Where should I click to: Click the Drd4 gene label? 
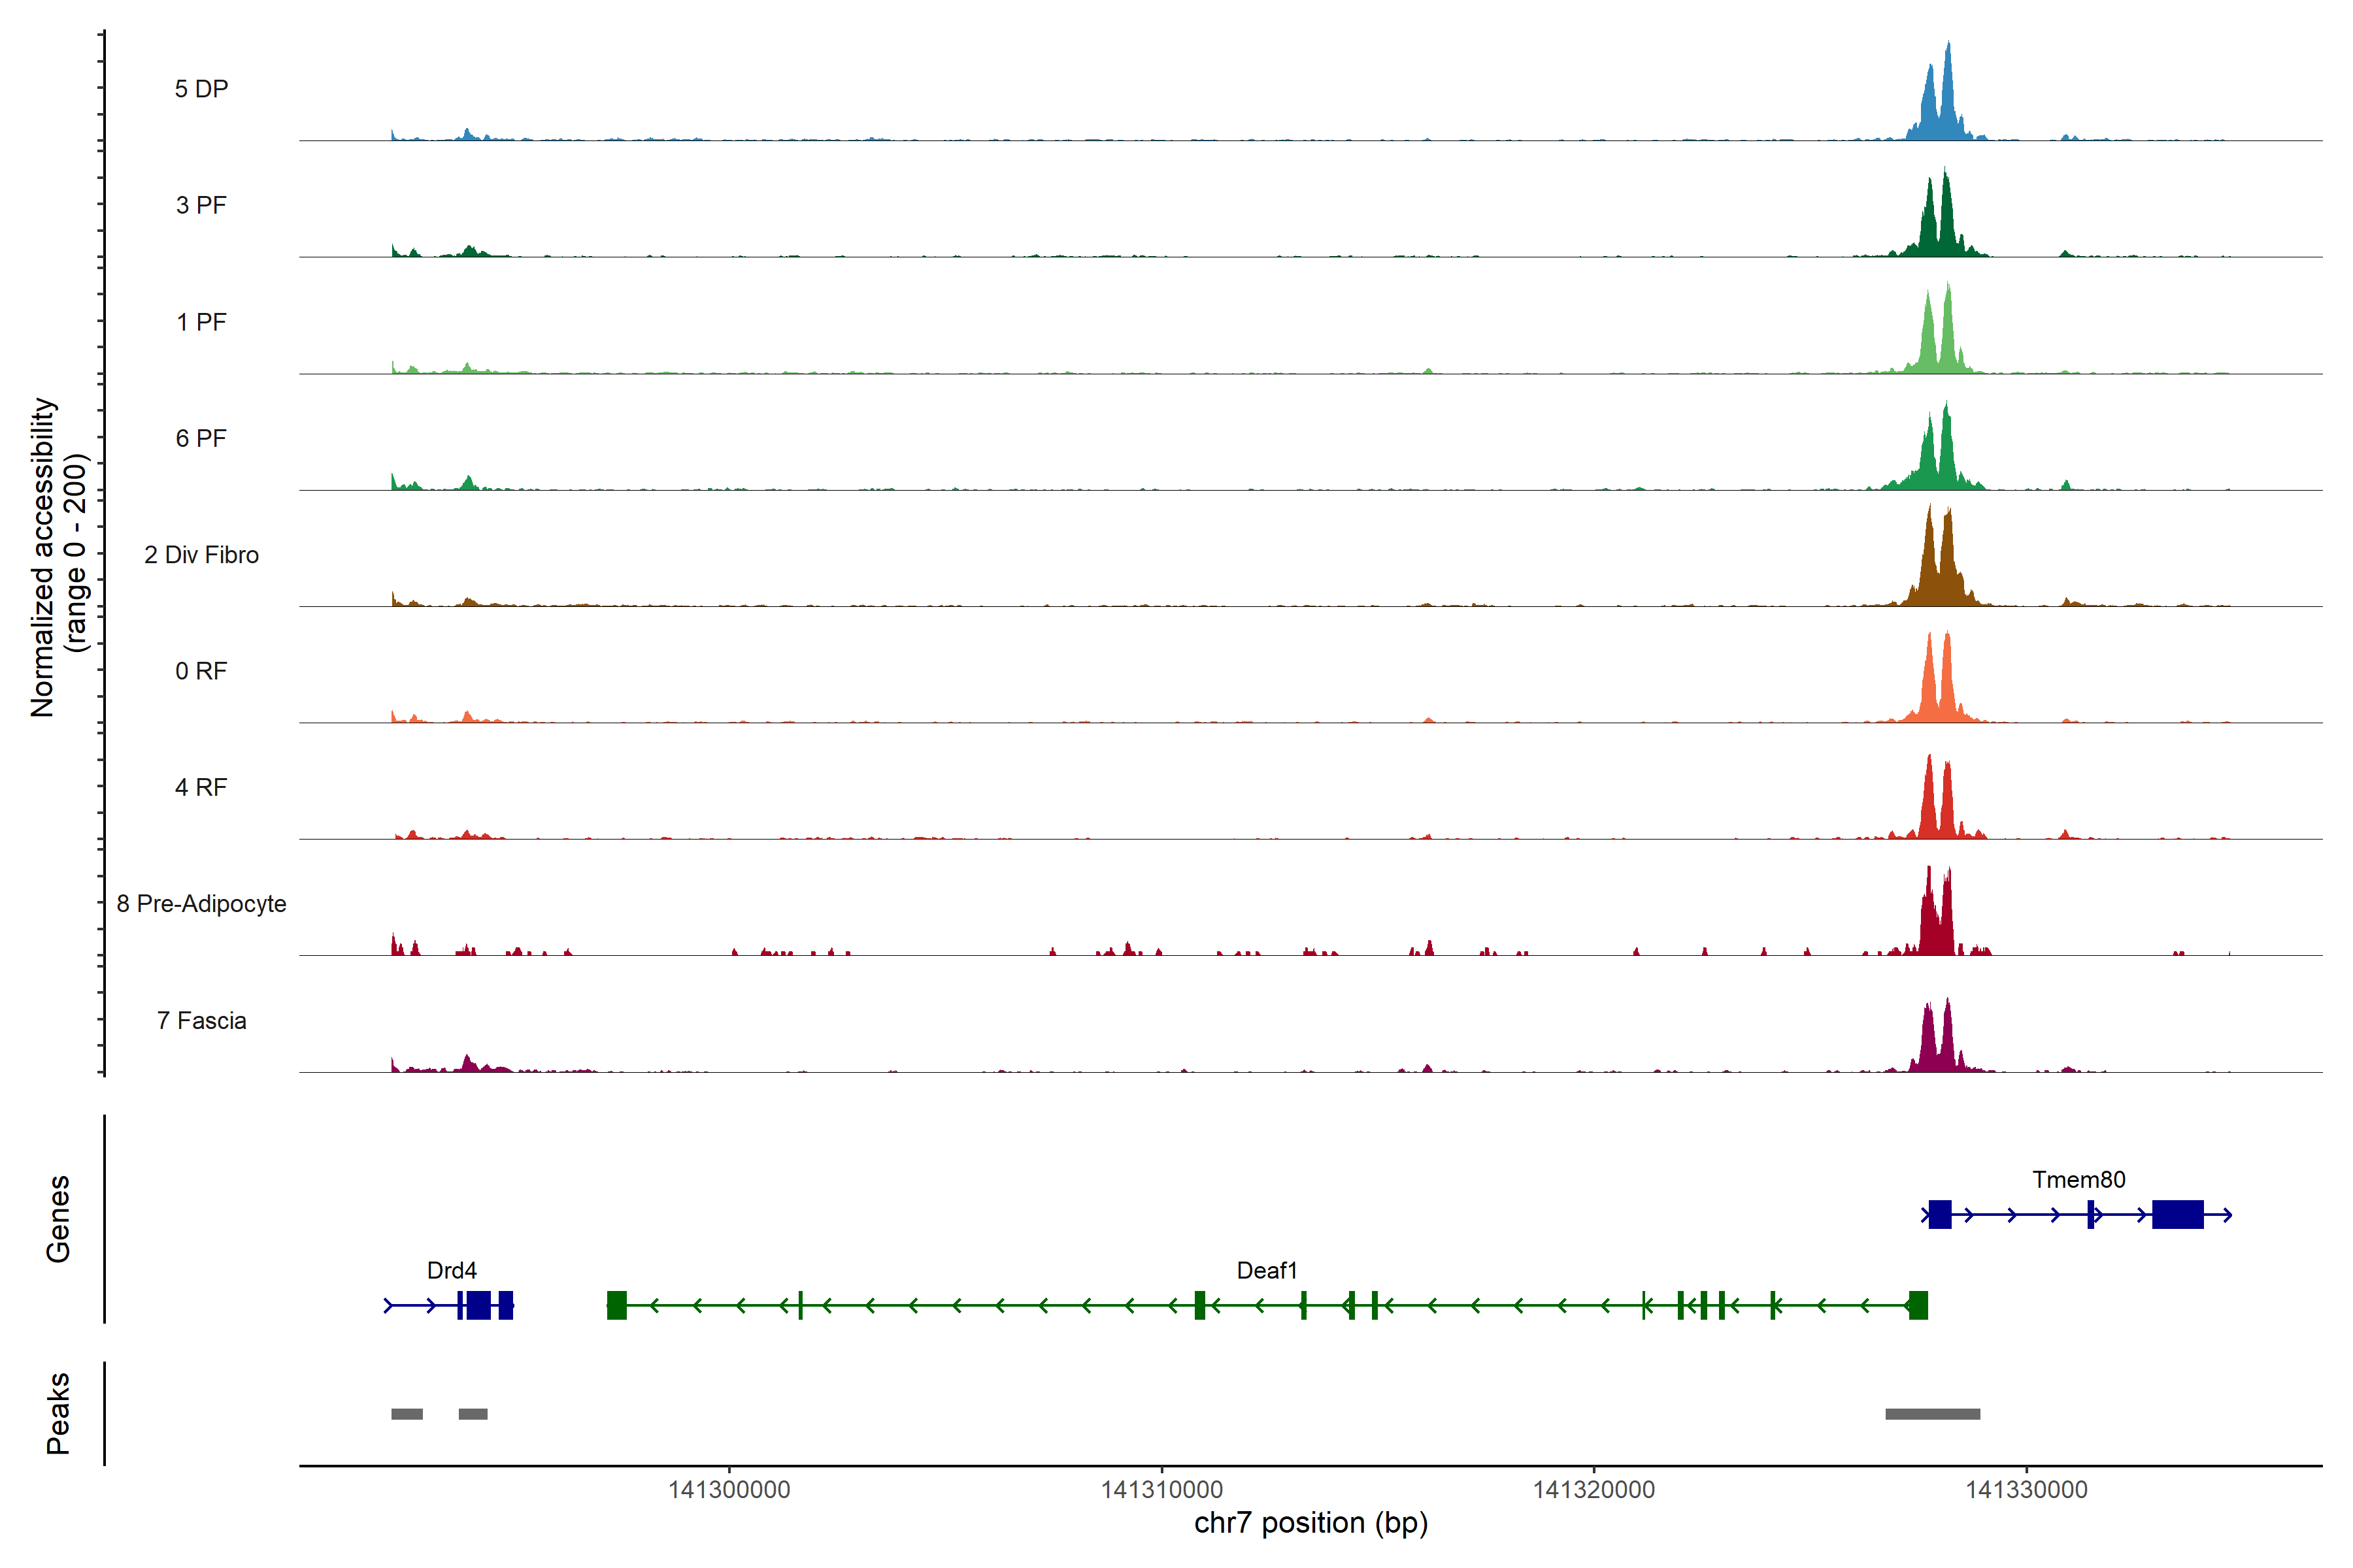tap(451, 1270)
